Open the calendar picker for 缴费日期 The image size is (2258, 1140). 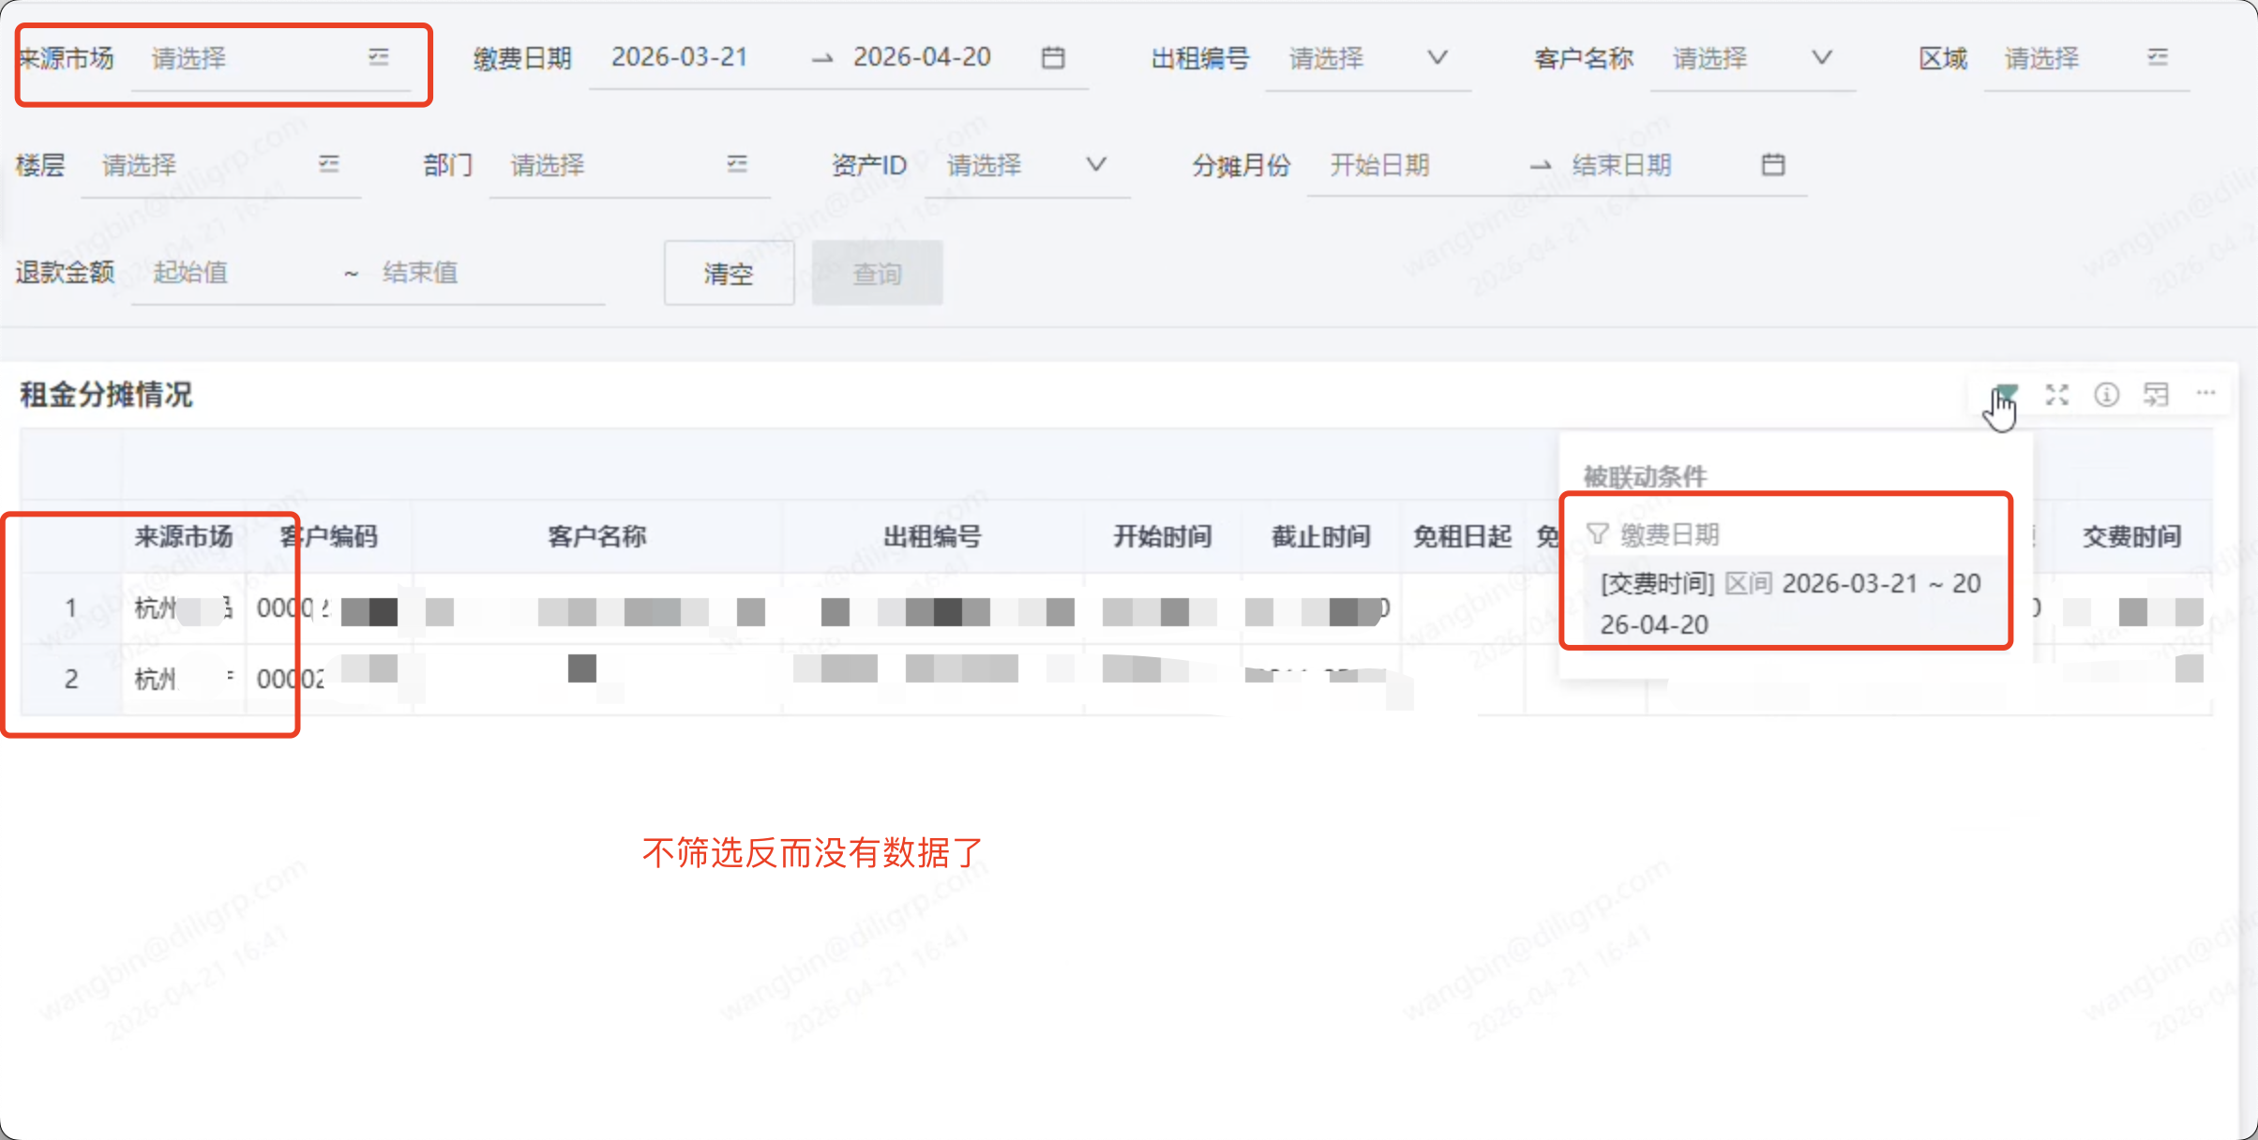point(1053,57)
